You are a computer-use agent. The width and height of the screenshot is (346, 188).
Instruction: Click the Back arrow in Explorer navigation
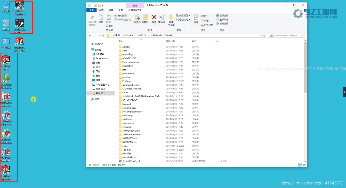point(90,36)
